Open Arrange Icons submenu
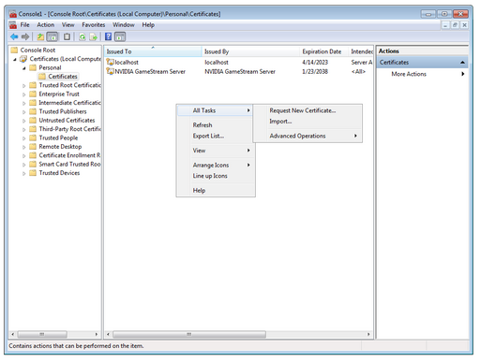 tap(216, 165)
